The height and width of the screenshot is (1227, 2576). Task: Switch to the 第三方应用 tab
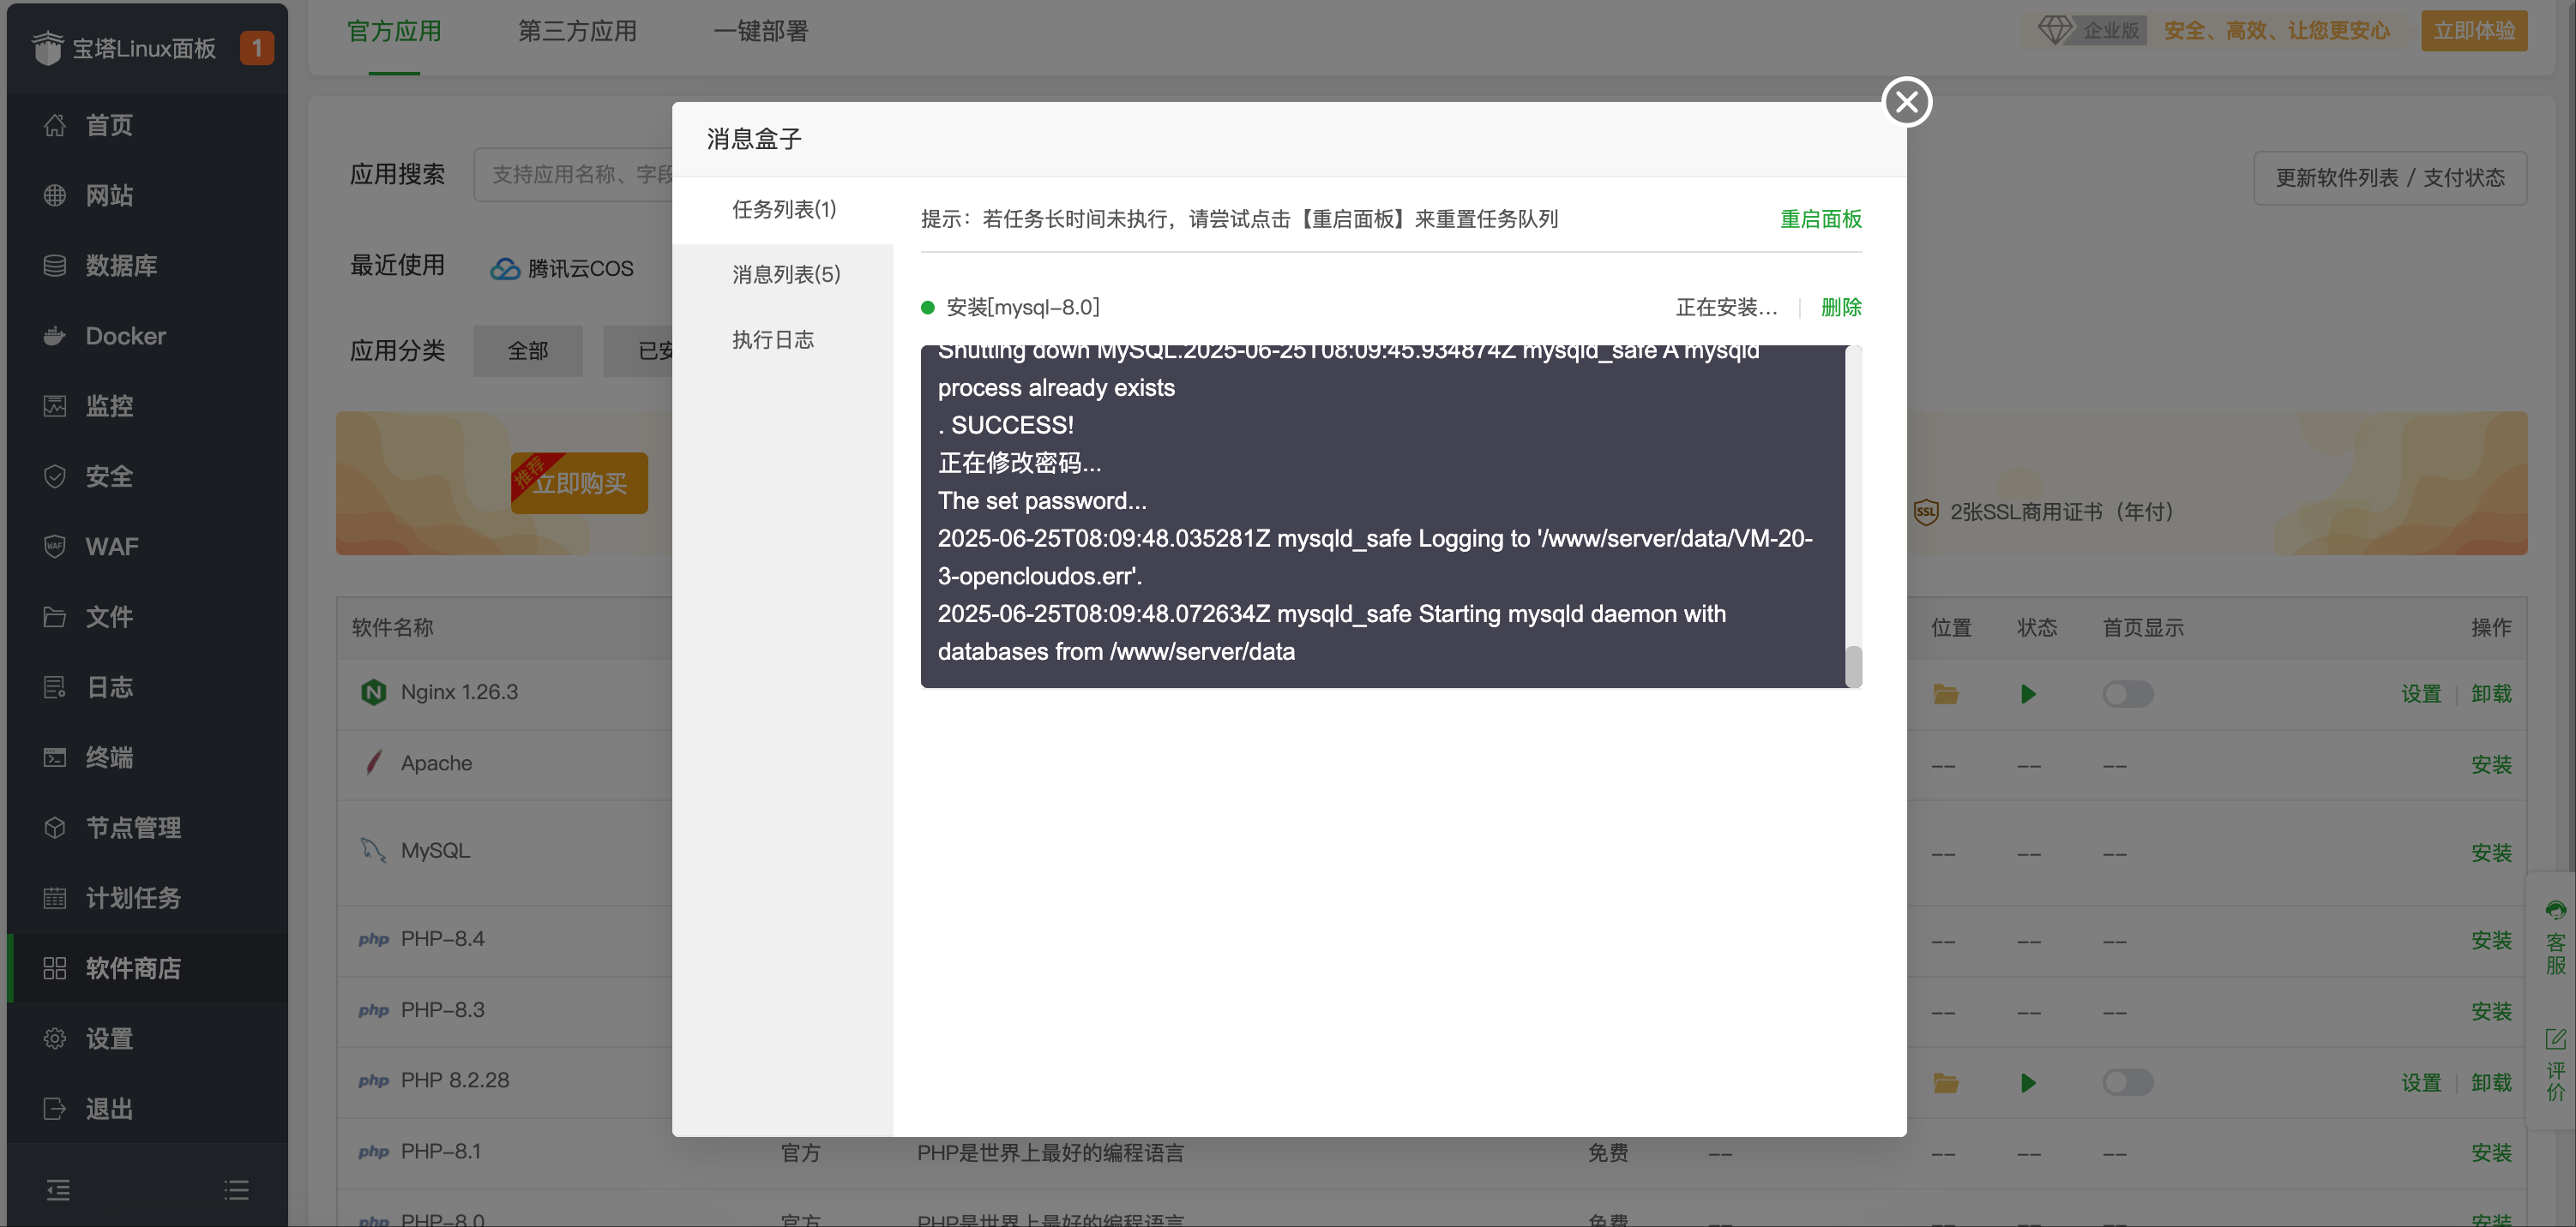click(578, 31)
